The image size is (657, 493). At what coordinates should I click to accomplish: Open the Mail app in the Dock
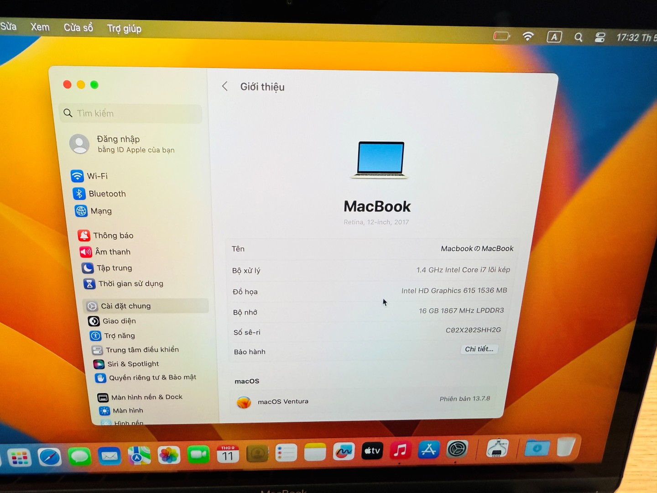tap(109, 456)
